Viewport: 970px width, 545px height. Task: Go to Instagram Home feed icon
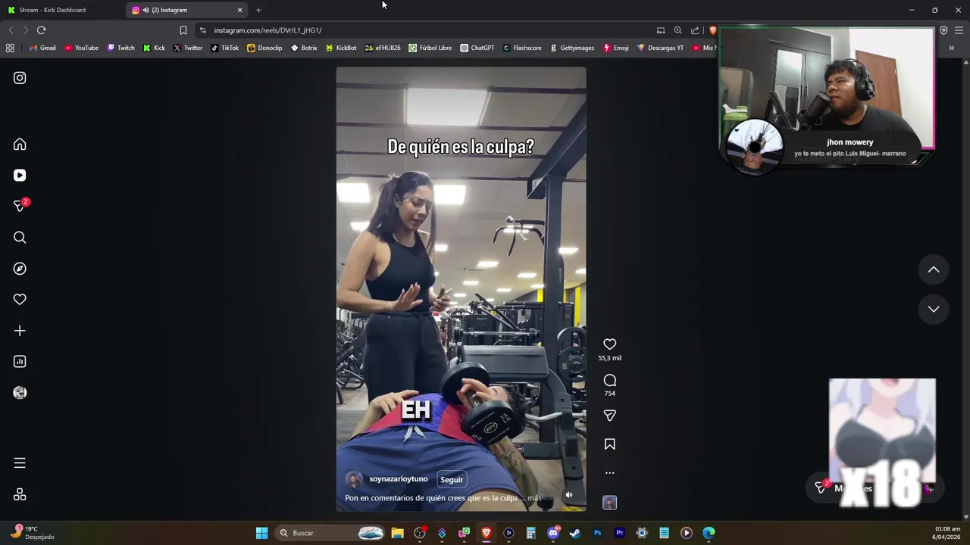20,145
